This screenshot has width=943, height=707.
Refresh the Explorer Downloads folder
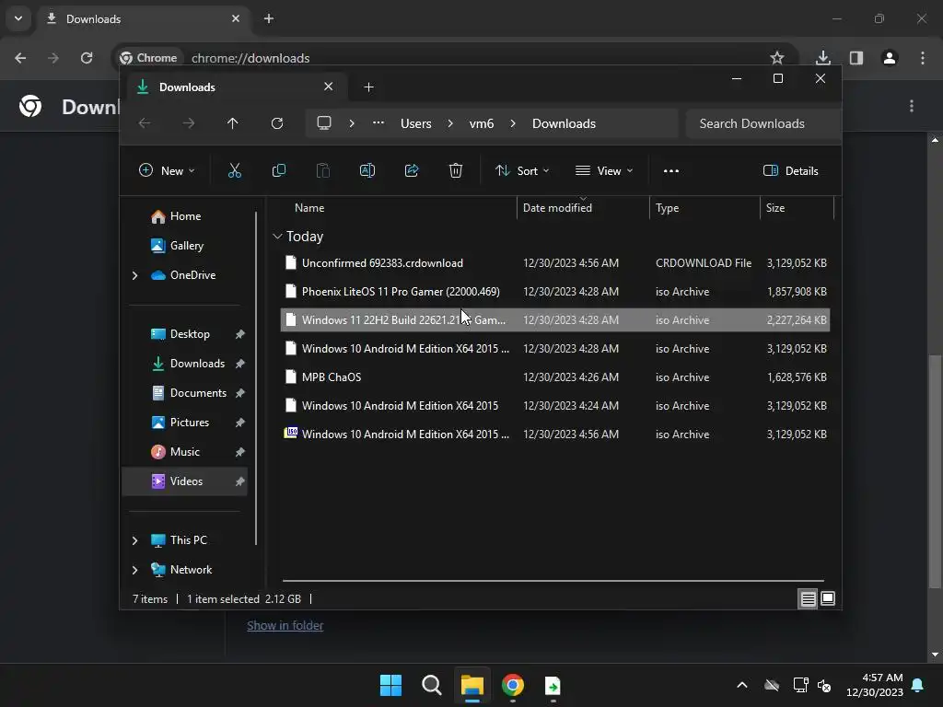[x=276, y=123]
